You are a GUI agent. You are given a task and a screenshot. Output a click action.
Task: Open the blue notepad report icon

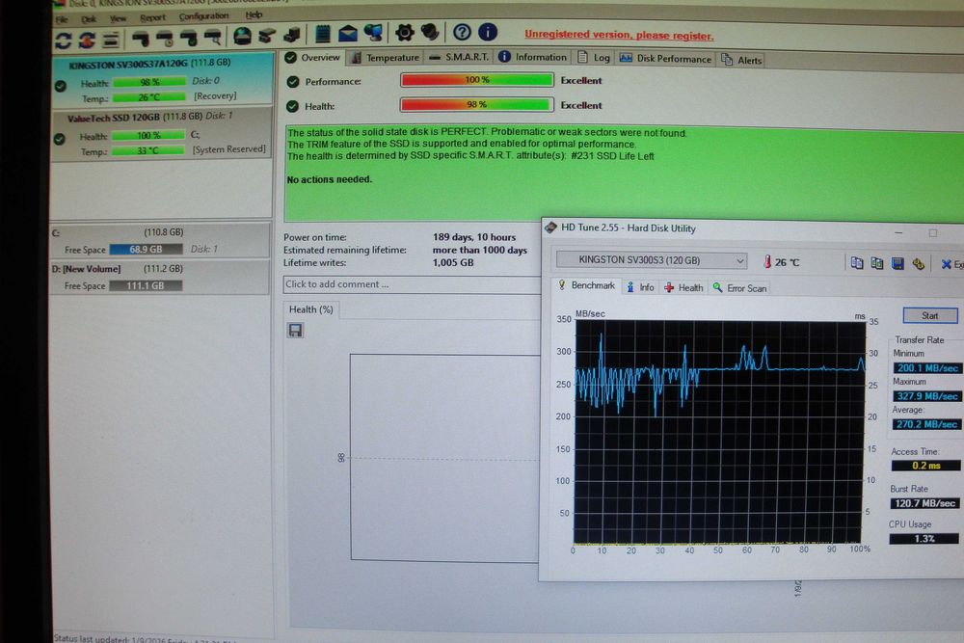click(322, 33)
